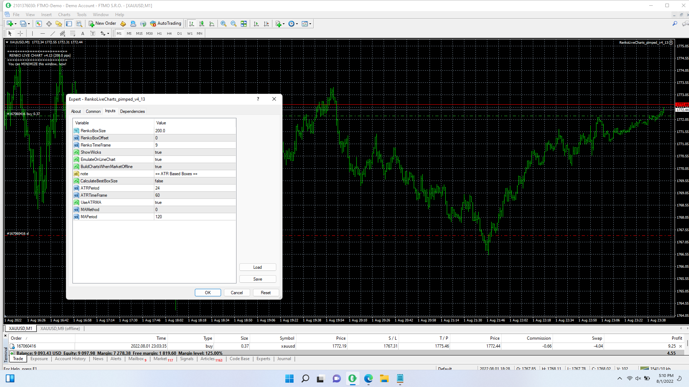Open Microsoft Edge from the taskbar
This screenshot has height=387, width=689.
click(368, 378)
